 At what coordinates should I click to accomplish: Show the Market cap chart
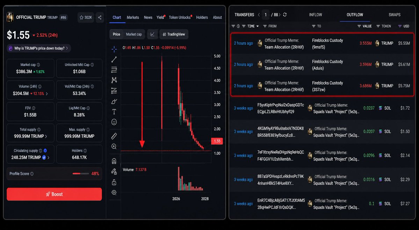coord(134,34)
